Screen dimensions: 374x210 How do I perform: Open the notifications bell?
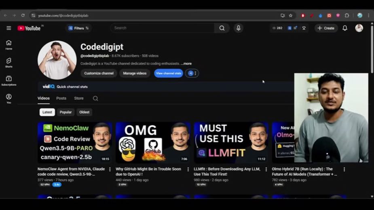pos(345,28)
